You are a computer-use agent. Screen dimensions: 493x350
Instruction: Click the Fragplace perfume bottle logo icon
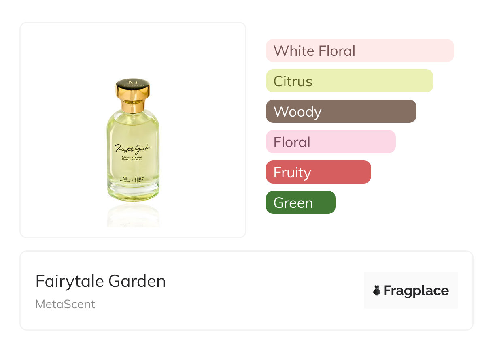[377, 290]
